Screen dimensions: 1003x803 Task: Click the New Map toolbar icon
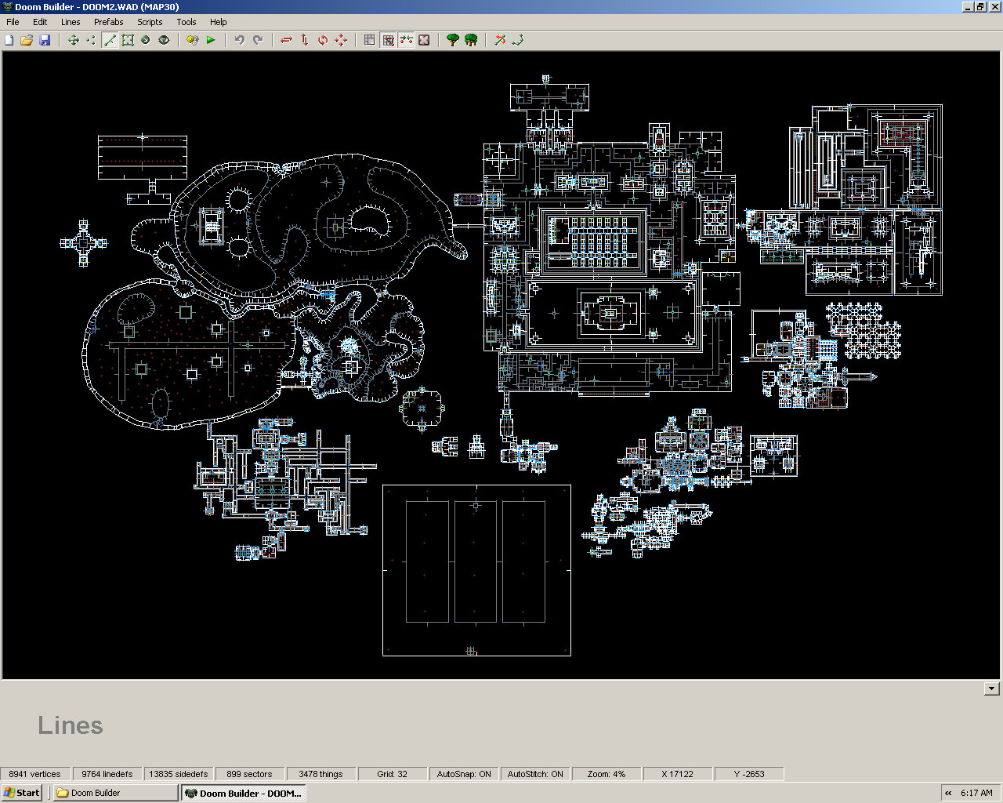(9, 40)
